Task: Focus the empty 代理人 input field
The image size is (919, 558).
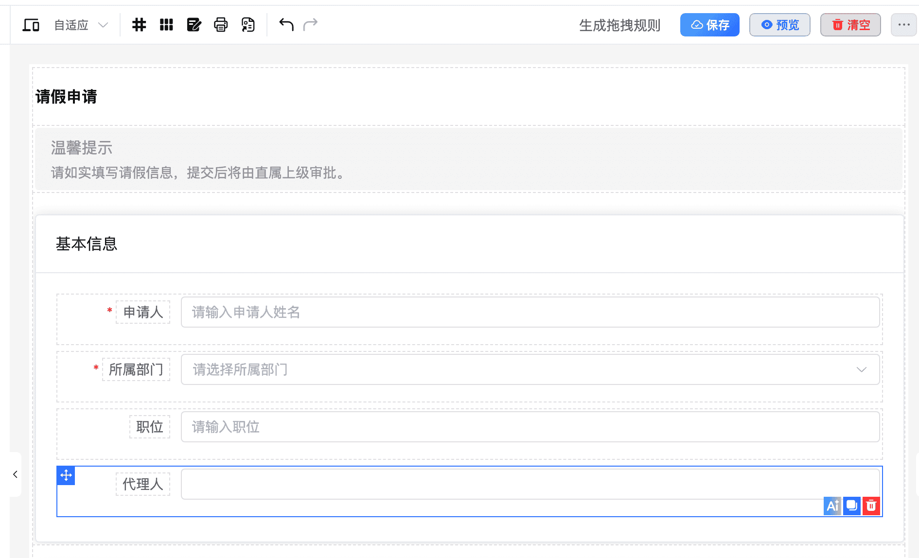Action: pyautogui.click(x=530, y=484)
